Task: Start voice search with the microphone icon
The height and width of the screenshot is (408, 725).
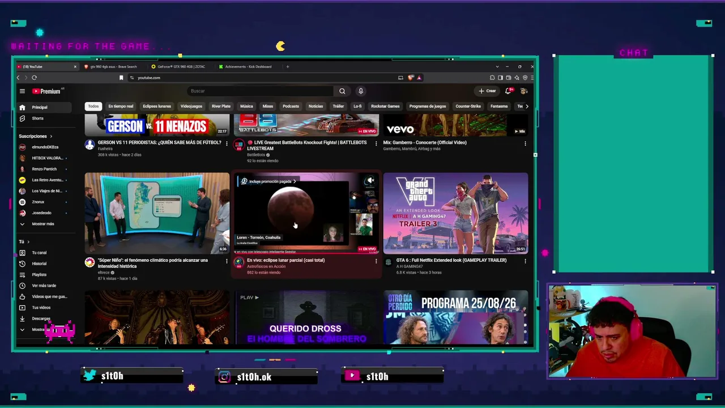Action: [x=361, y=91]
